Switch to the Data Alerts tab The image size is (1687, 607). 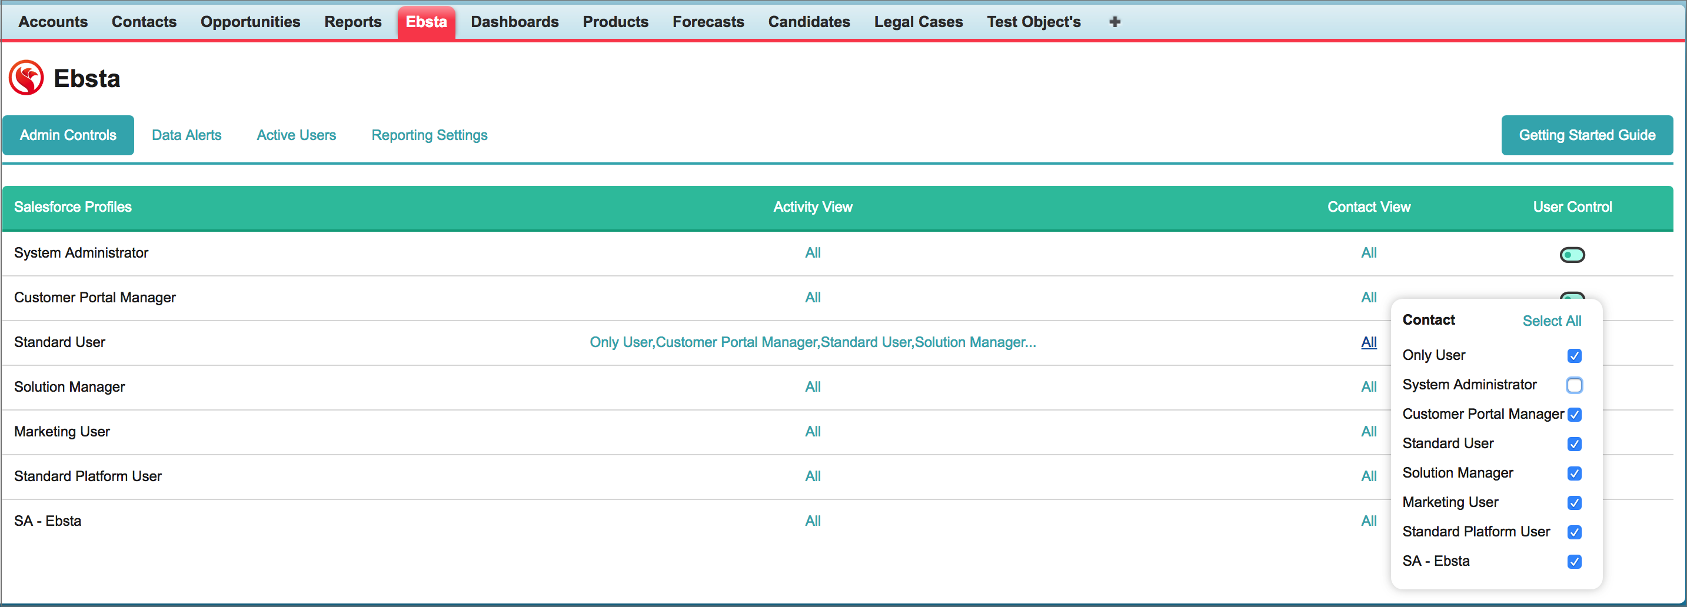click(x=187, y=135)
